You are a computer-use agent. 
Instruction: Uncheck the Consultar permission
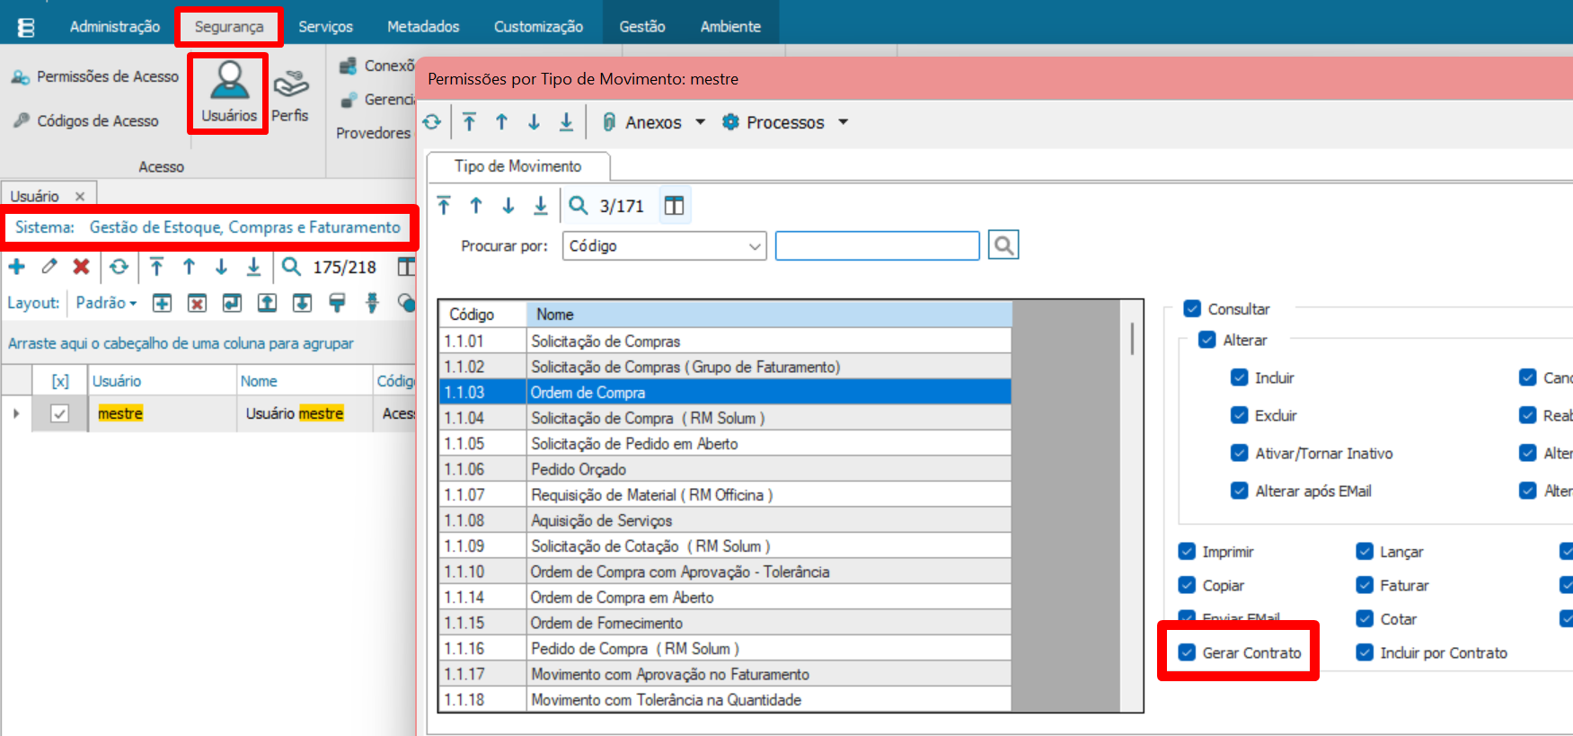[x=1192, y=309]
